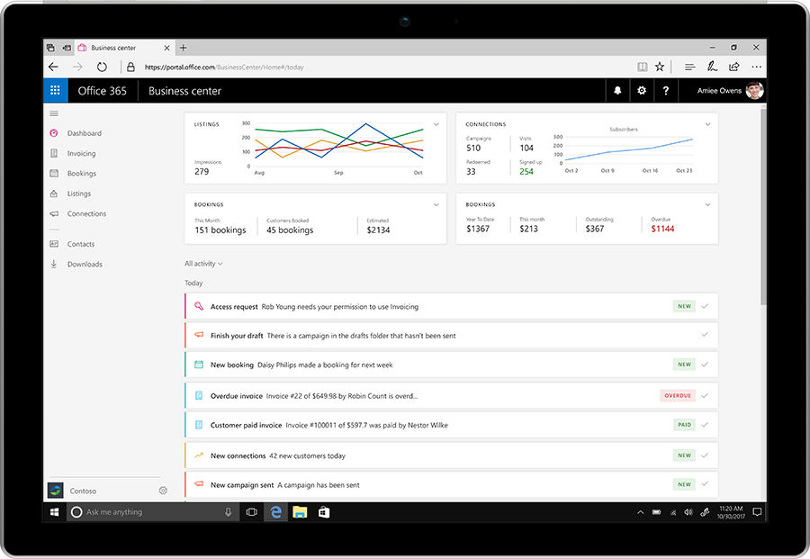Open settings gear in Office header

[x=642, y=91]
